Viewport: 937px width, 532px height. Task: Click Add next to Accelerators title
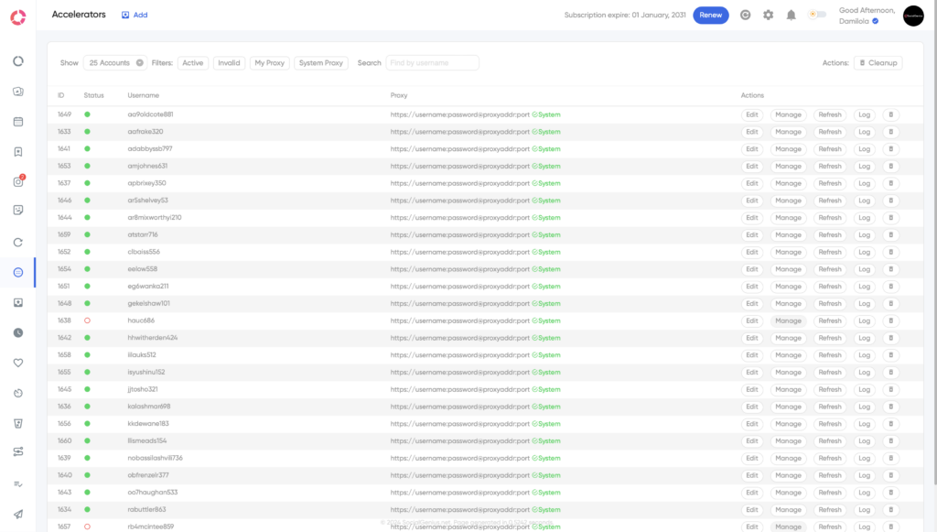[135, 15]
